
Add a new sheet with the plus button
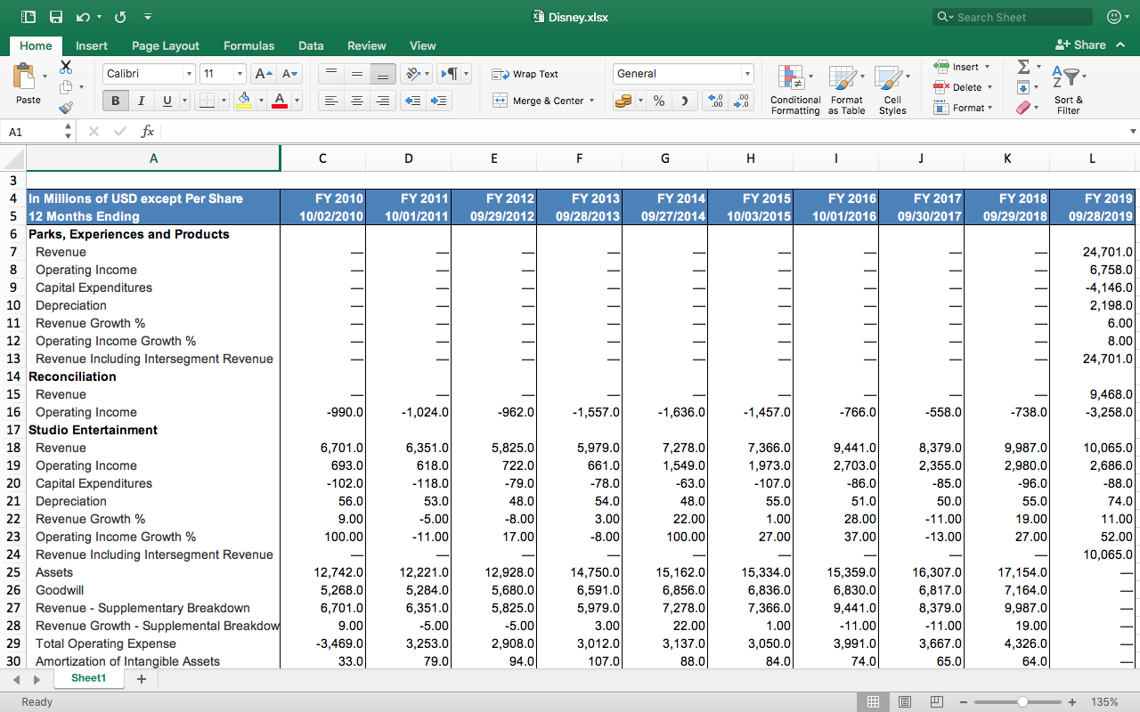click(x=141, y=679)
